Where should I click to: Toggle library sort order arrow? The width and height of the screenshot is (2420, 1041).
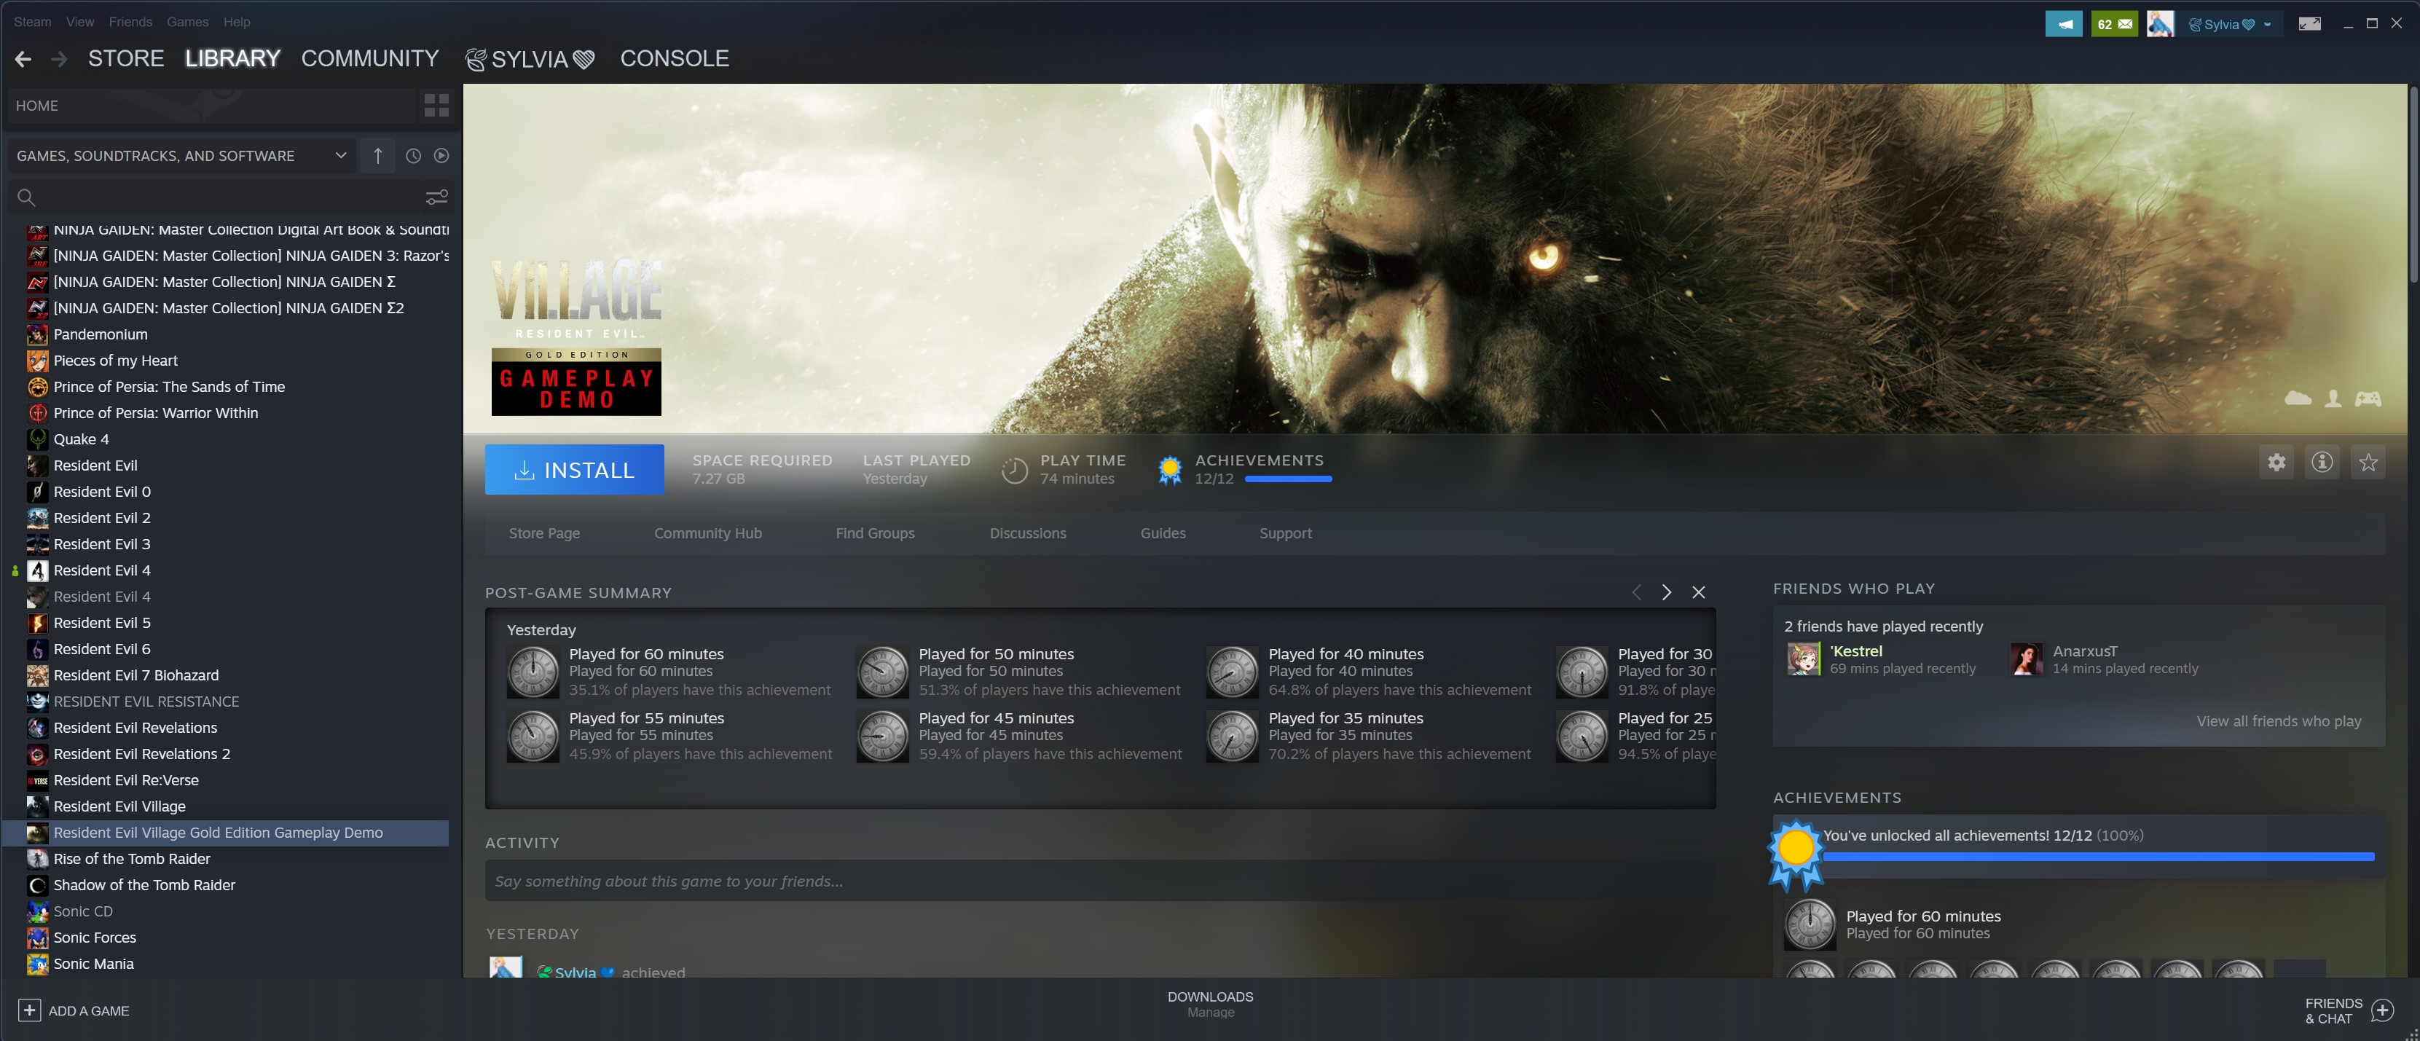click(377, 156)
